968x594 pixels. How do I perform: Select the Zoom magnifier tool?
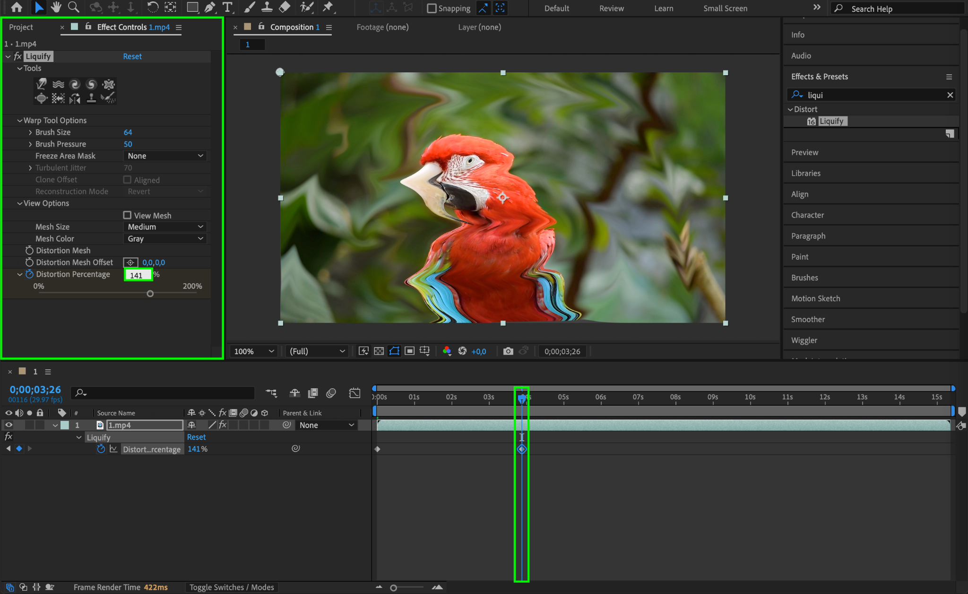tap(73, 7)
